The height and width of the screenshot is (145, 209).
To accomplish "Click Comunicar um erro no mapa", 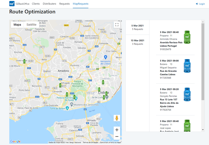I will (110, 142).
